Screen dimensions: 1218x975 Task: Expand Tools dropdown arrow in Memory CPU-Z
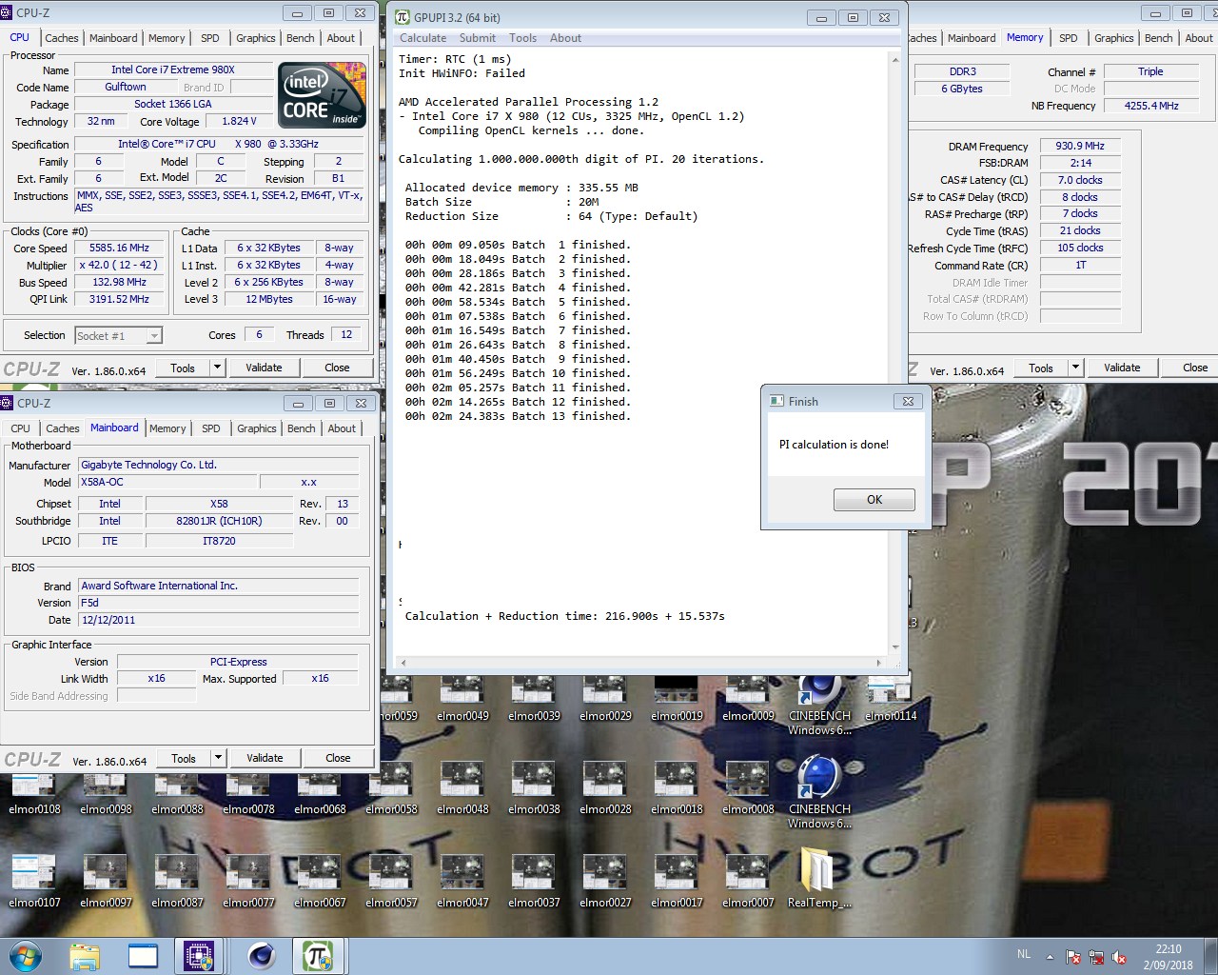point(1075,368)
